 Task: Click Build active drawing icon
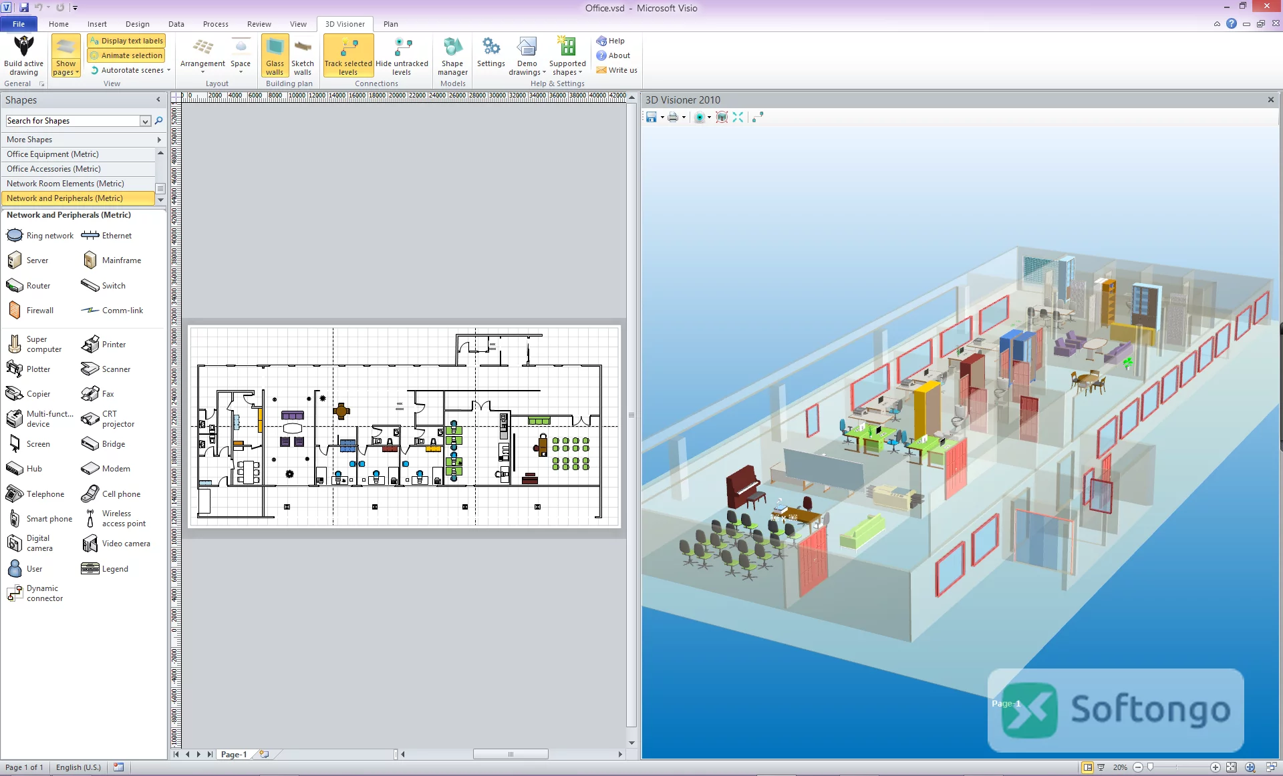(24, 55)
